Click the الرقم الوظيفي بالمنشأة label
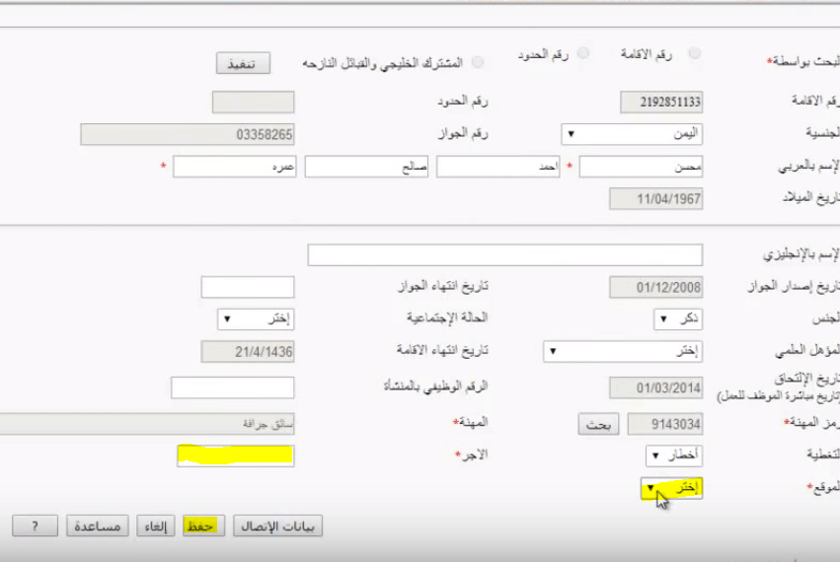 click(x=435, y=386)
